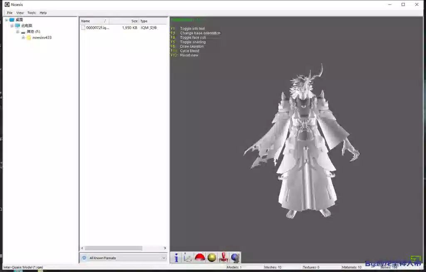Click the yellow sphere icon in the viewer toolbar

pyautogui.click(x=212, y=257)
